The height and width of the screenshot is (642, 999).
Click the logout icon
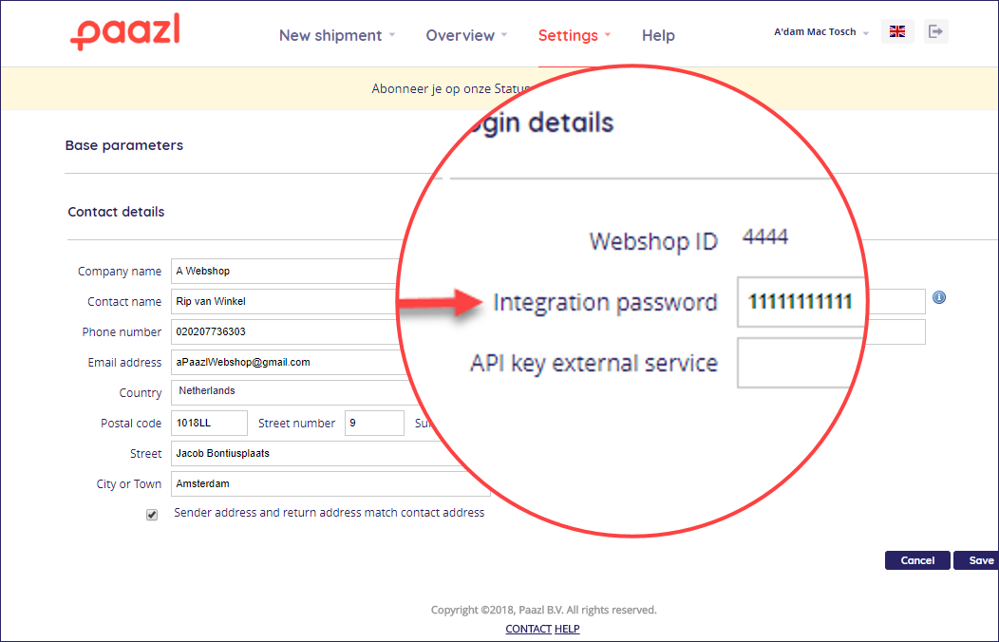pos(935,32)
